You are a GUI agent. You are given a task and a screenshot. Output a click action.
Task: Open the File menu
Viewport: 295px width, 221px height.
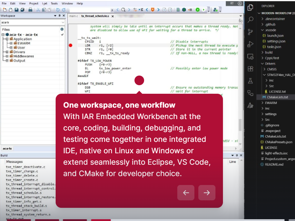[4, 3]
